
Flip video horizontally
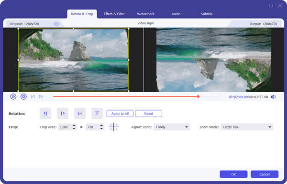[80, 113]
